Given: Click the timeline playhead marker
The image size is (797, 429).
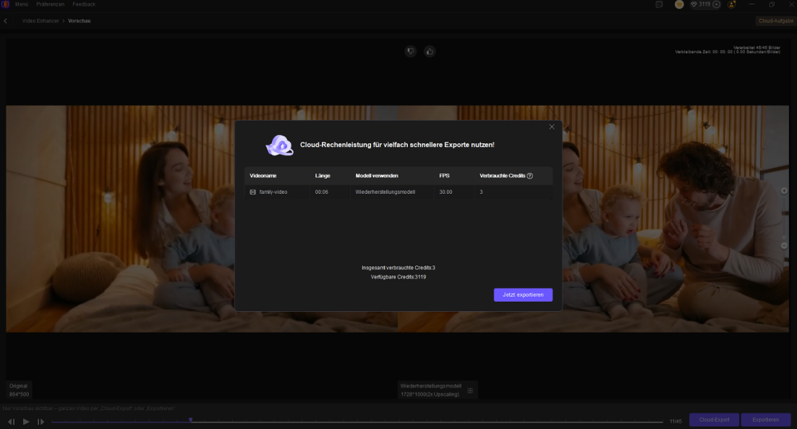Looking at the screenshot, I should (191, 419).
